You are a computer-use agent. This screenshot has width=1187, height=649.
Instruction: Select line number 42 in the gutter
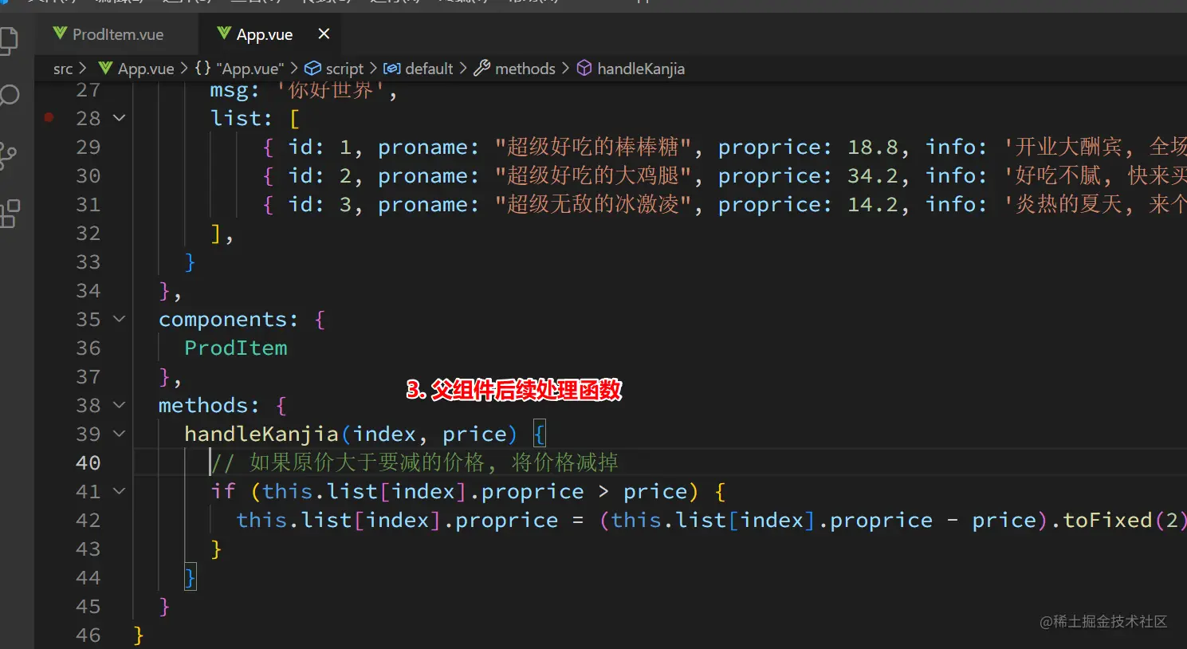tap(88, 520)
